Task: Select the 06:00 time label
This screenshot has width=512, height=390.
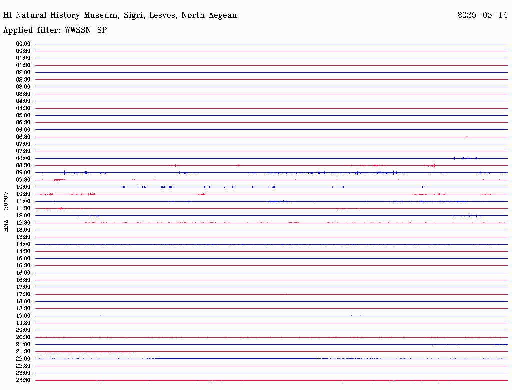Action: click(23, 130)
